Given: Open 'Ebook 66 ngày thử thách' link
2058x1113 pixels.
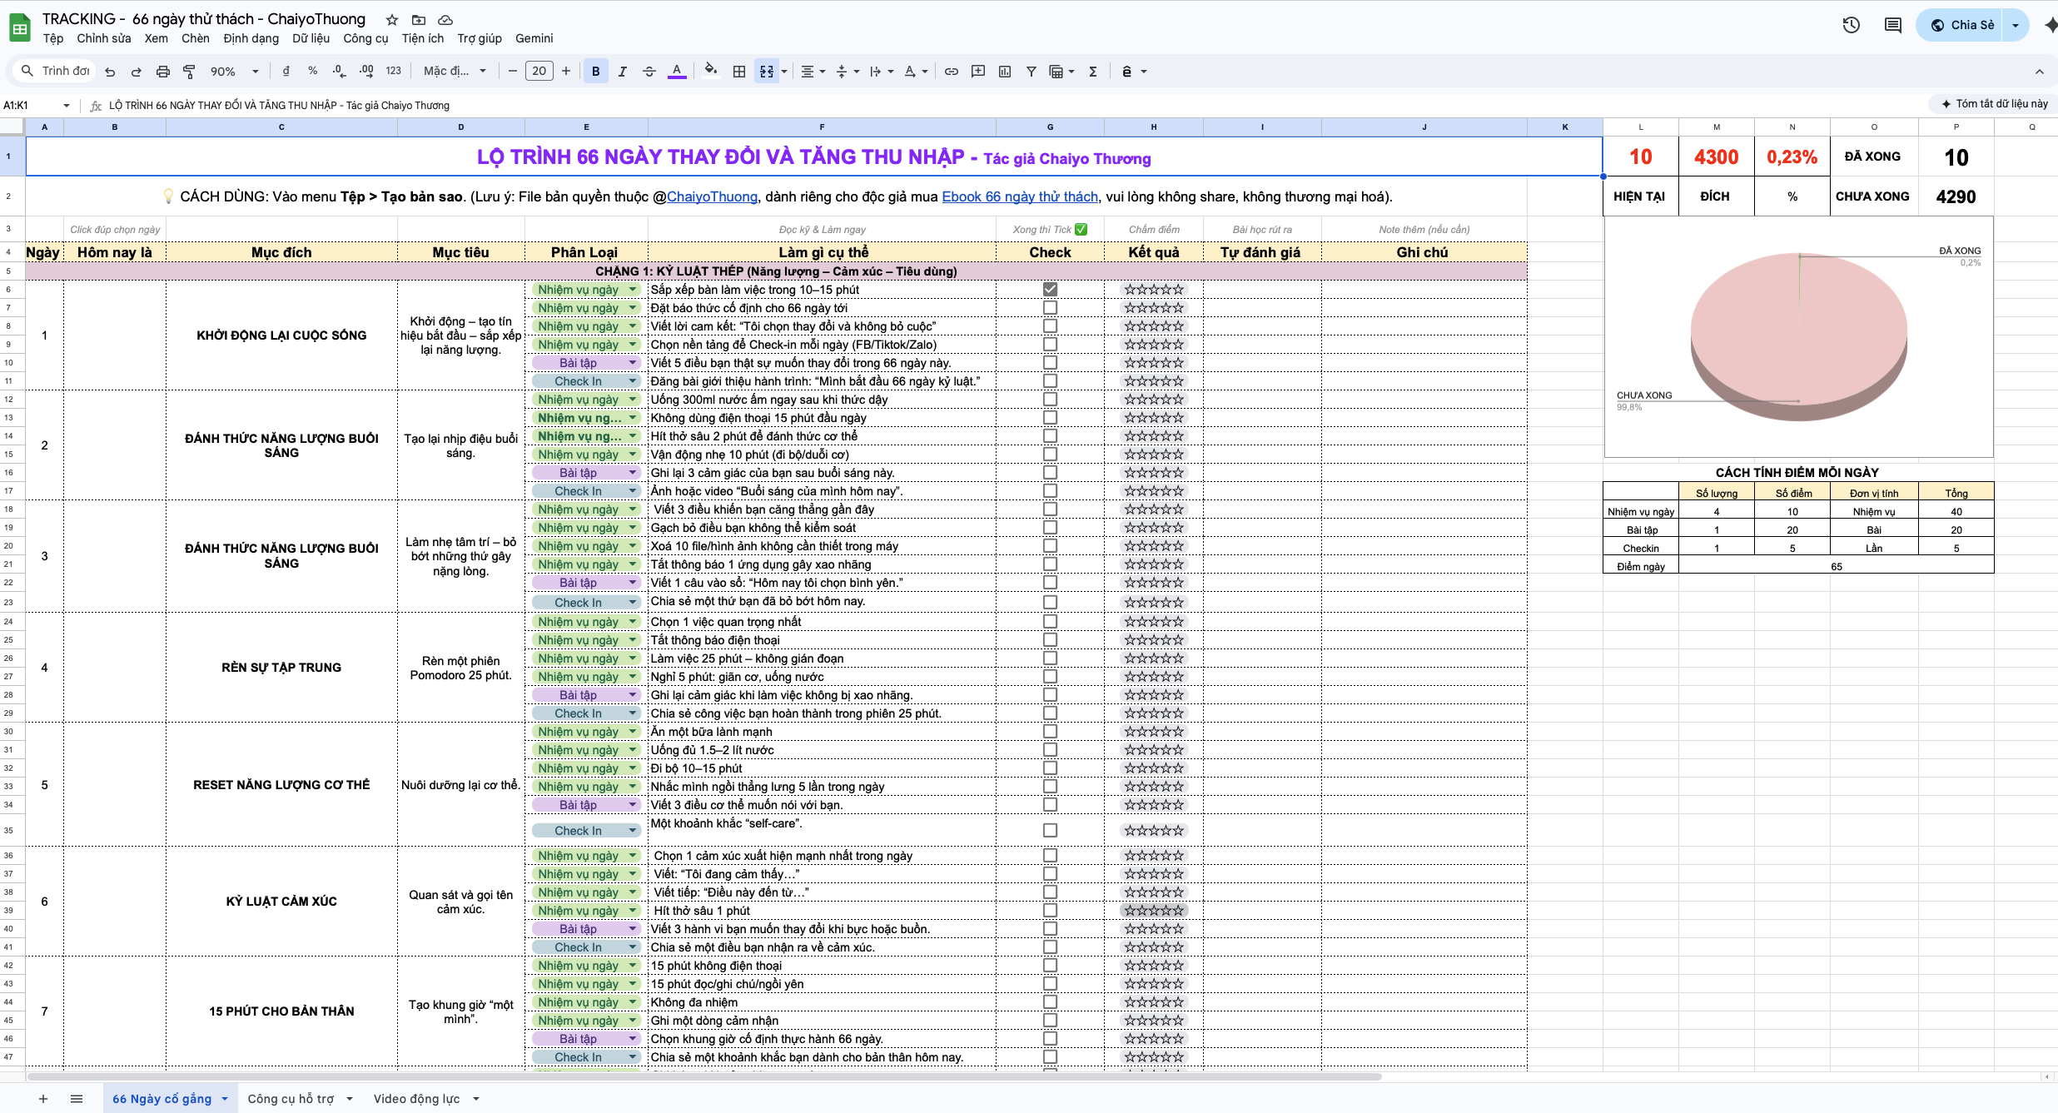Looking at the screenshot, I should pos(1019,196).
